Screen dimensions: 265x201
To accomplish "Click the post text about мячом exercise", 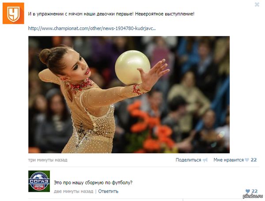I will click(111, 14).
